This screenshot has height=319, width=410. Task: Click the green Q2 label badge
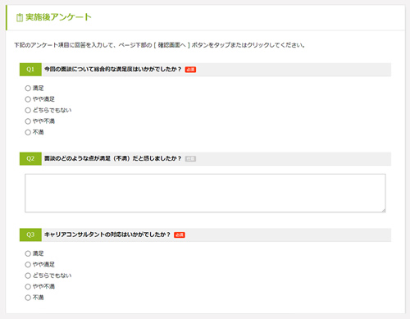point(30,158)
